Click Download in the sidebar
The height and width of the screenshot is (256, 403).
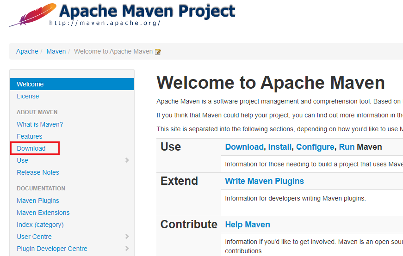click(31, 148)
